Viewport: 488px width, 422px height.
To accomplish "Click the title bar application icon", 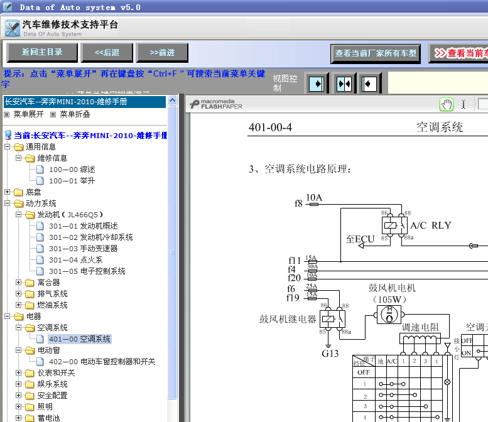I will pyautogui.click(x=7, y=7).
